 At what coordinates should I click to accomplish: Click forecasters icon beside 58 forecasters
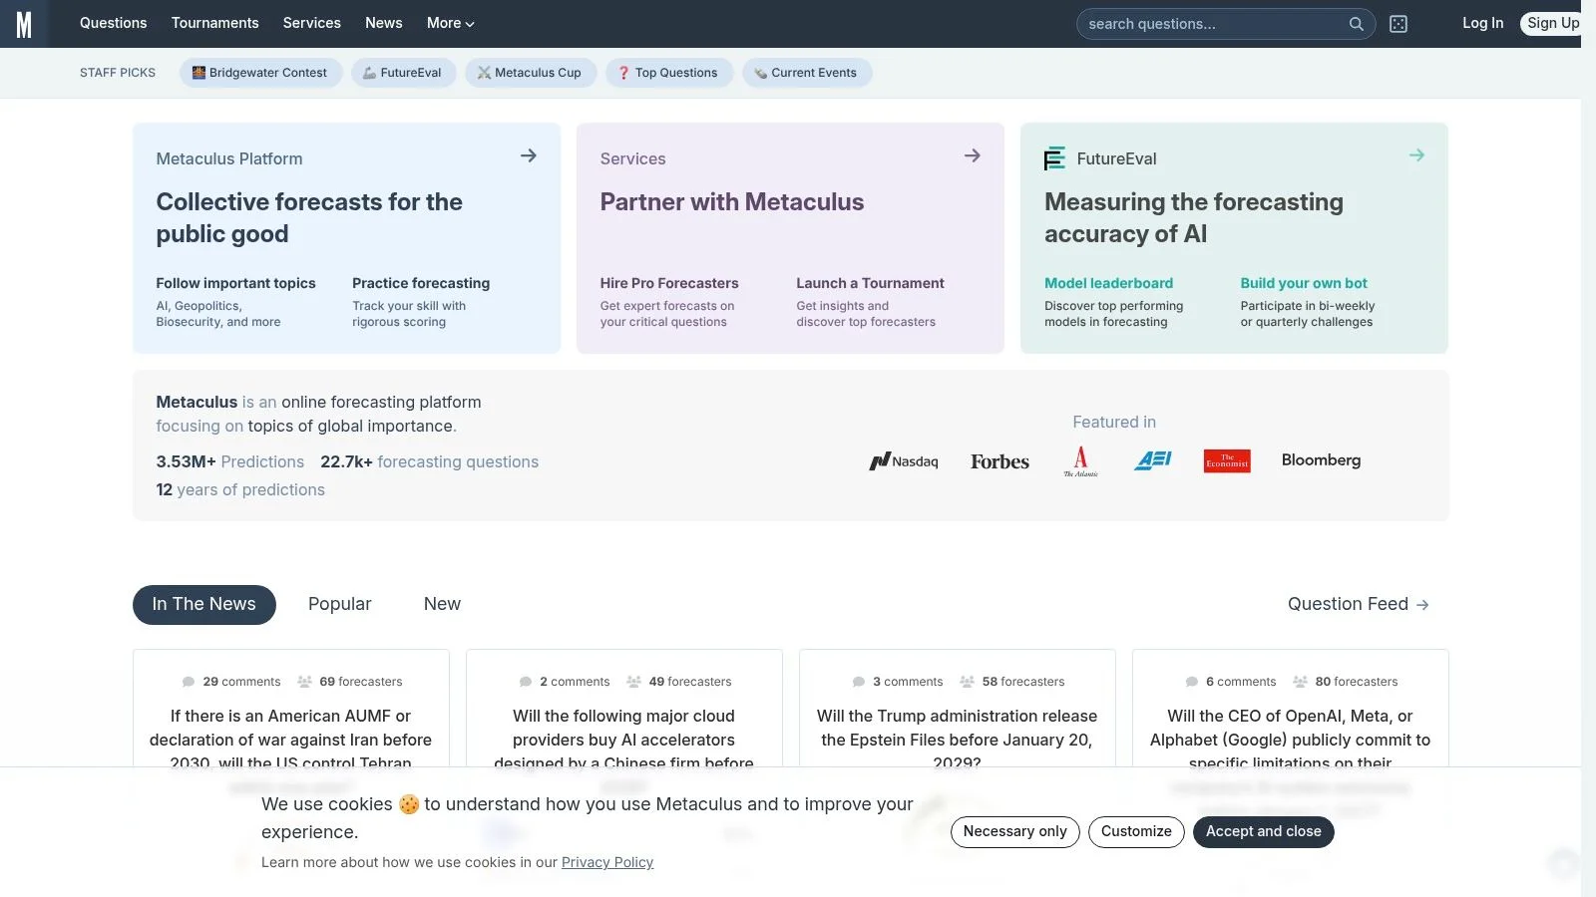point(968,682)
